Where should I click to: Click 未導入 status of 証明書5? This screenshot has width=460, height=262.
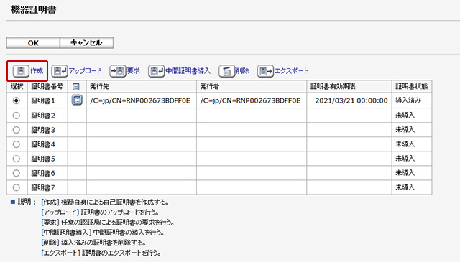pos(405,158)
